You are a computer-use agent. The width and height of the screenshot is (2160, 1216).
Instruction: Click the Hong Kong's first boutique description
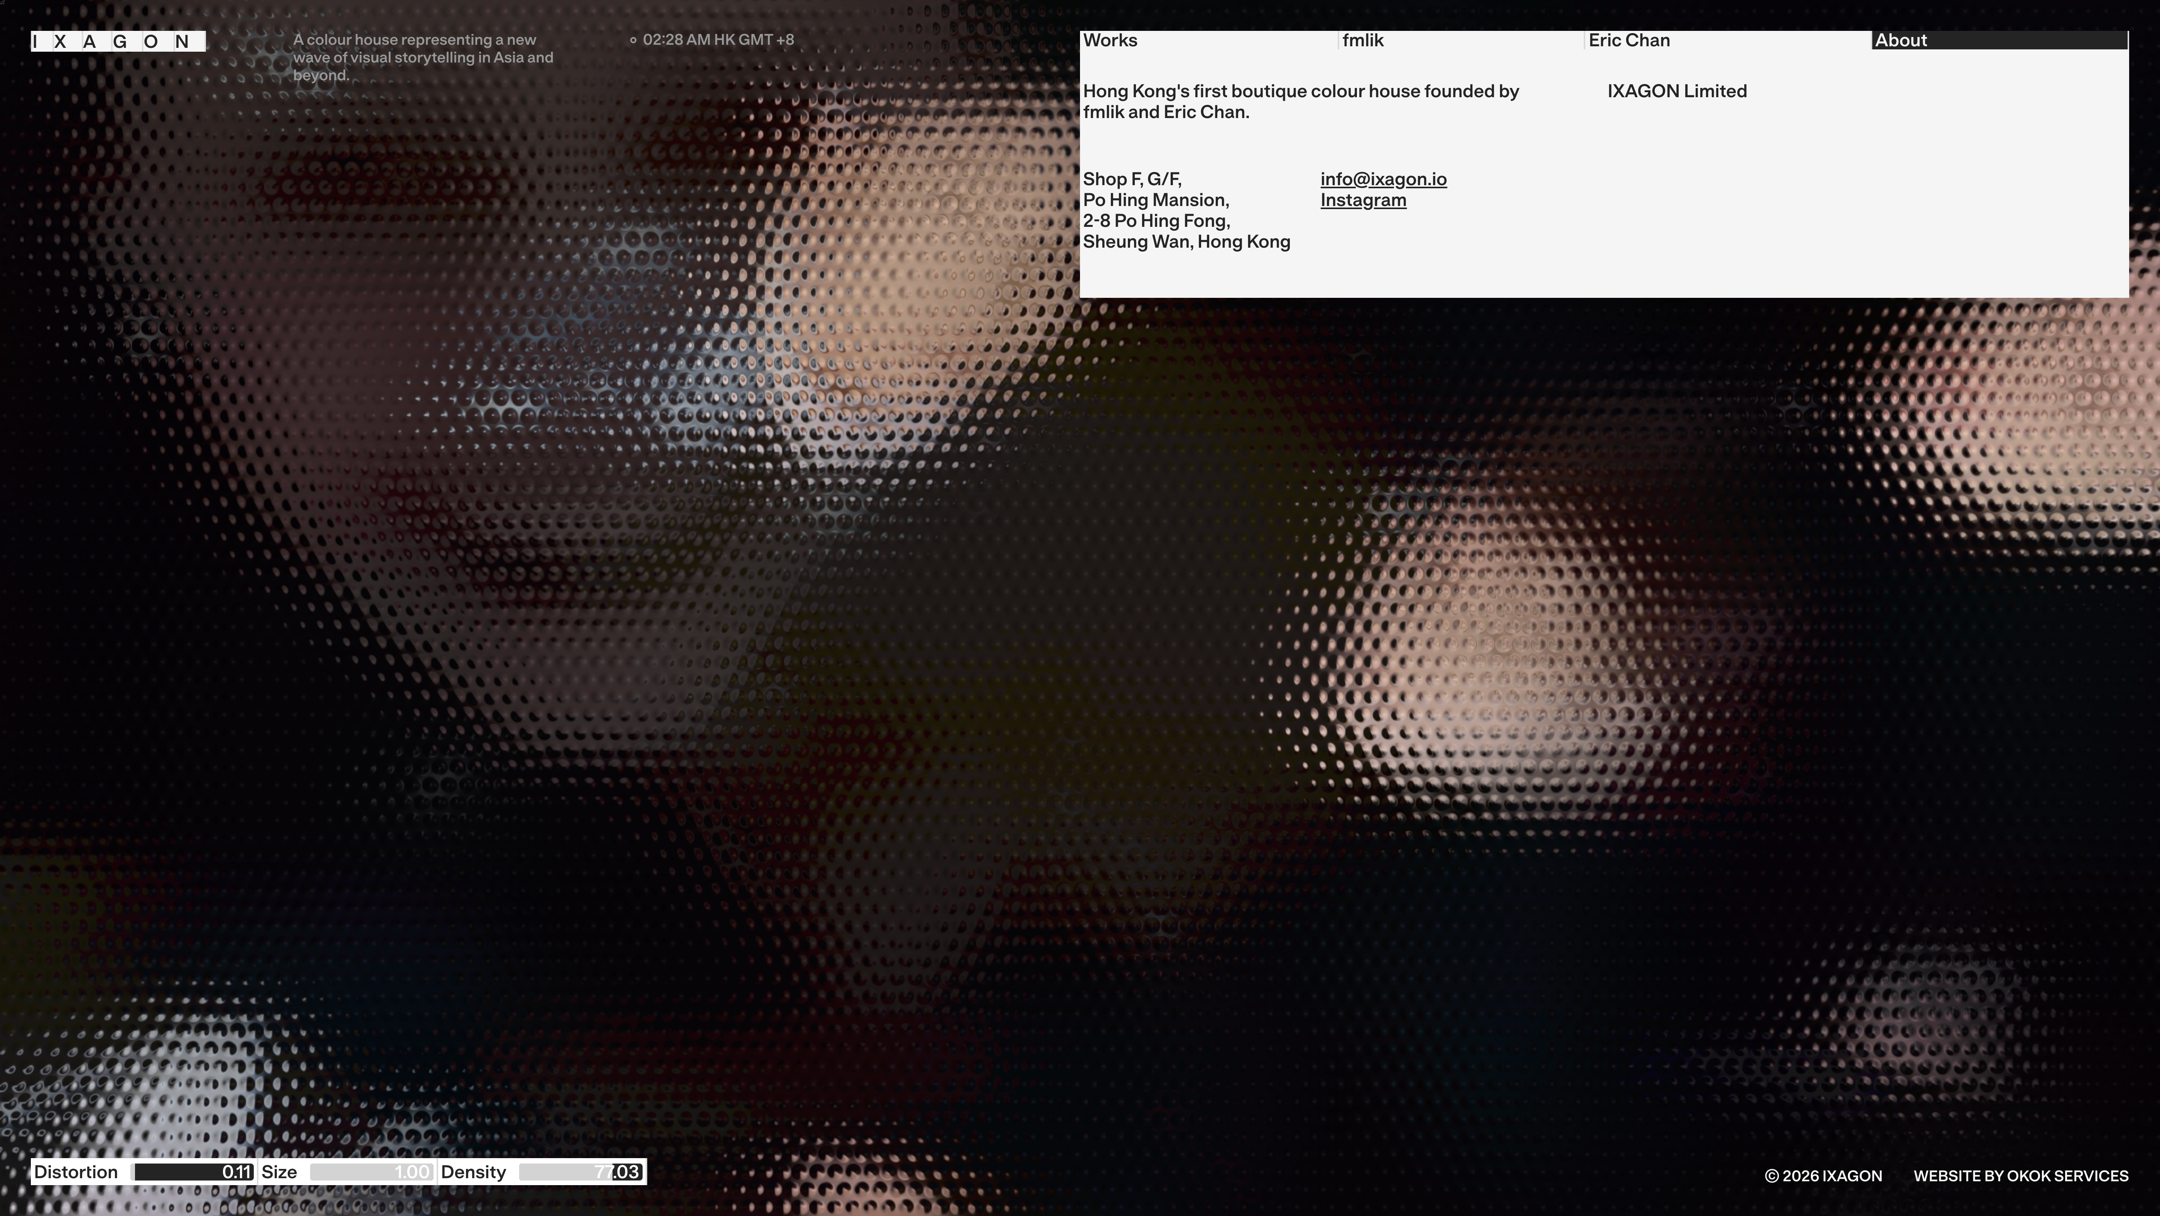tap(1301, 101)
